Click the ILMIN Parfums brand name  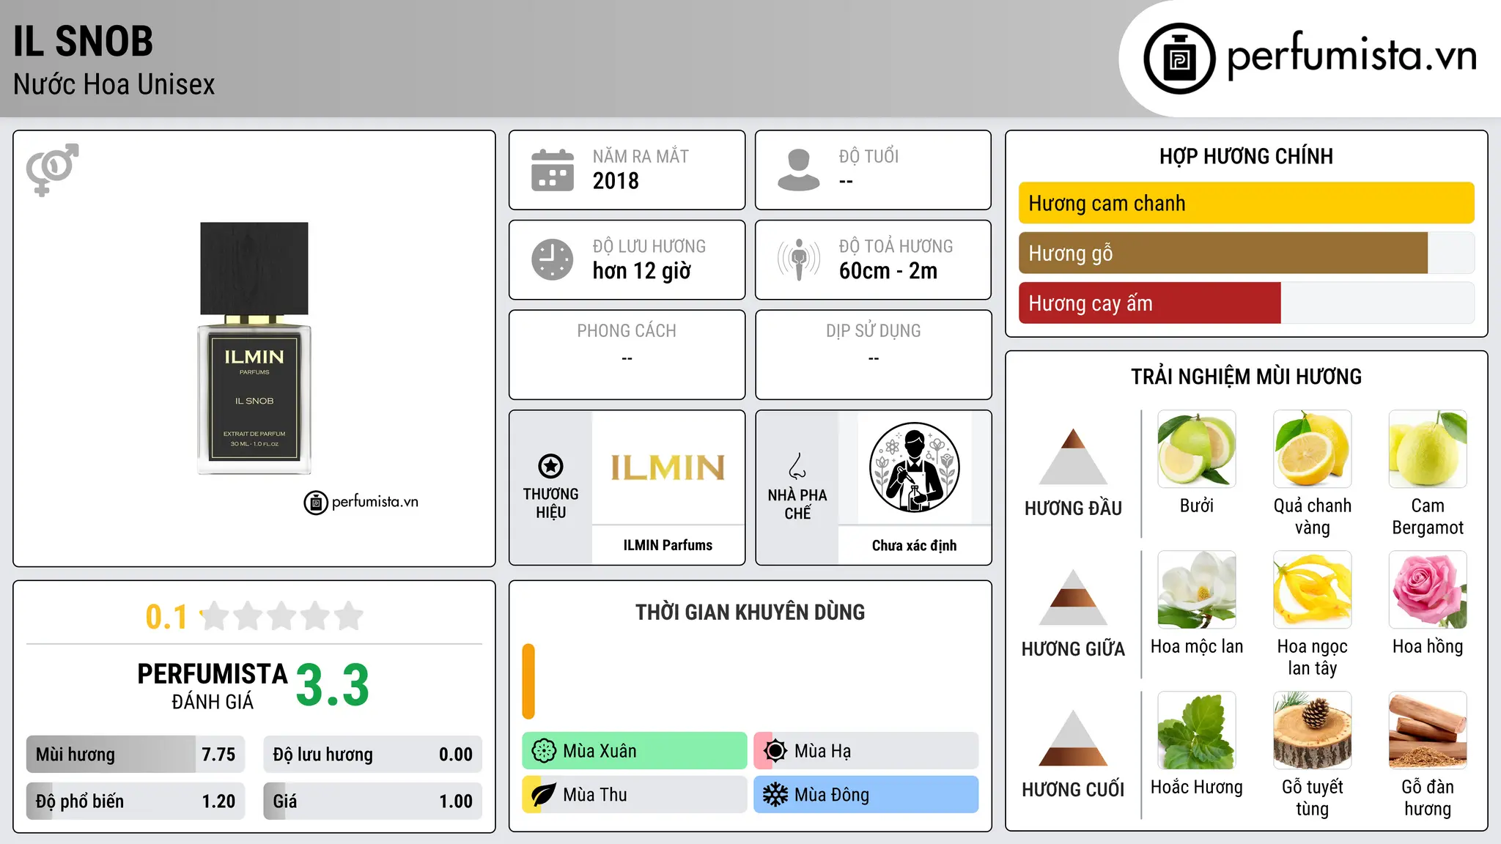coord(668,545)
